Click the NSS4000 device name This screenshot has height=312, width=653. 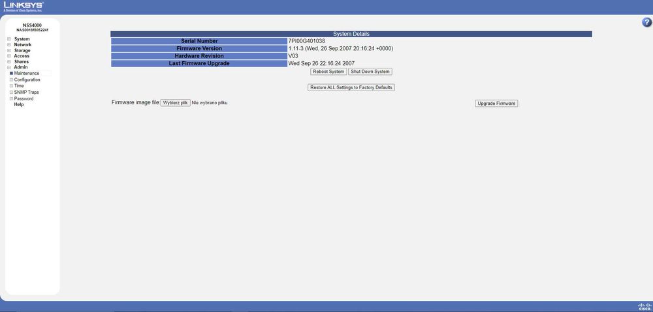pyautogui.click(x=32, y=25)
